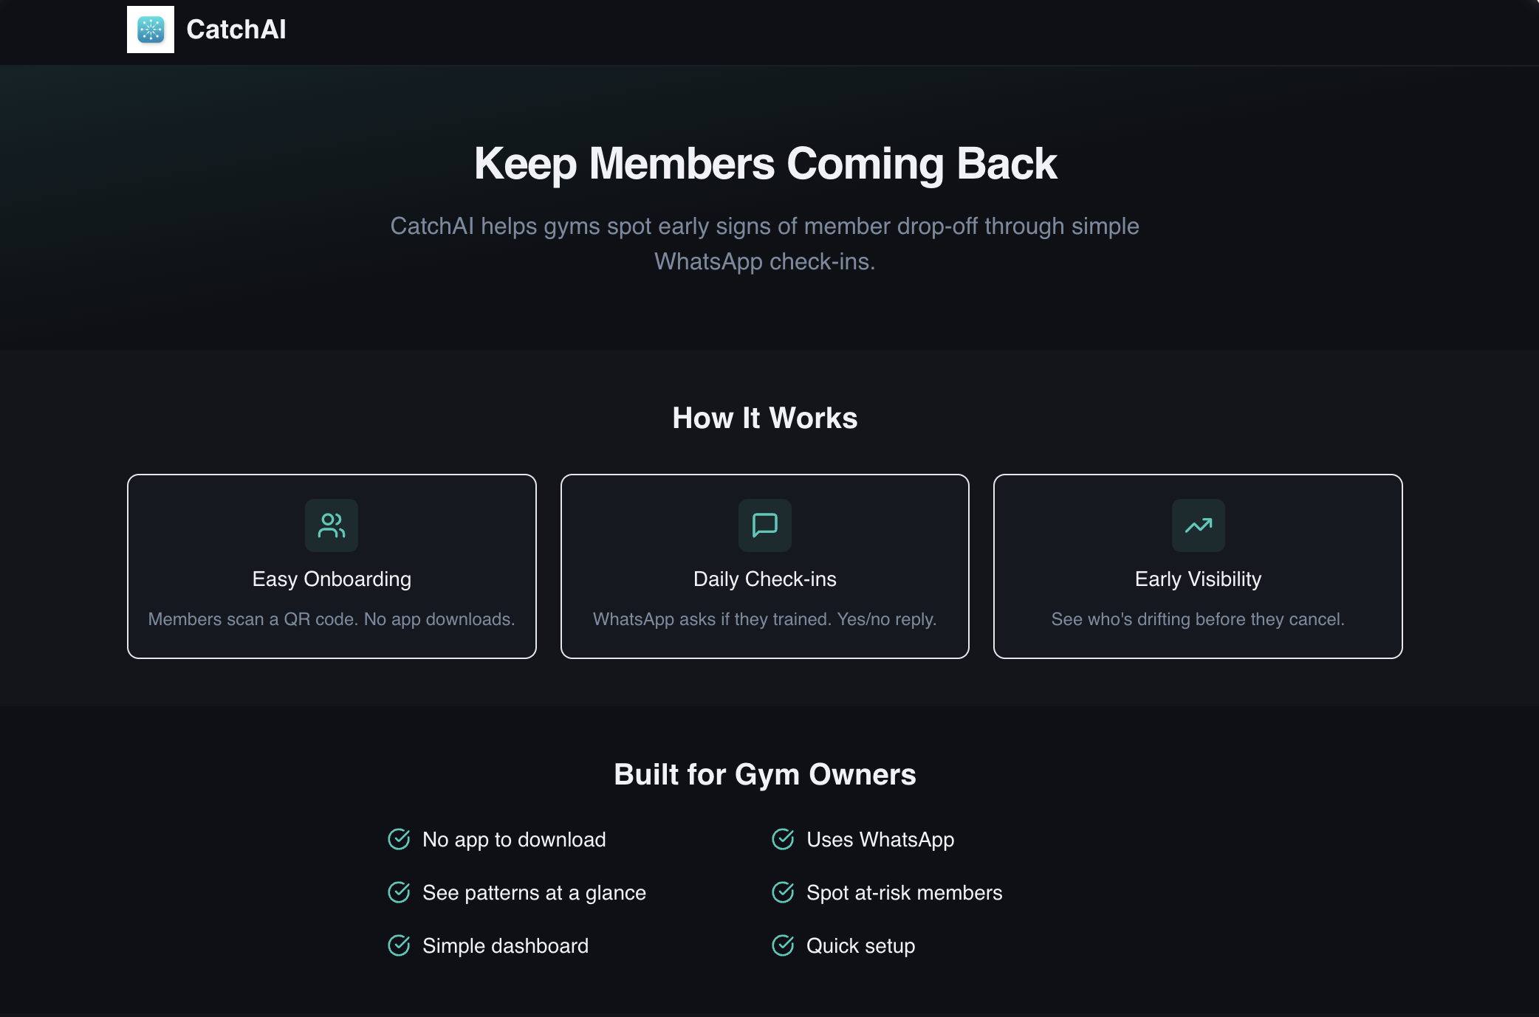Click checkmark icon beside Spot at-risk members
The width and height of the screenshot is (1539, 1017).
[783, 892]
